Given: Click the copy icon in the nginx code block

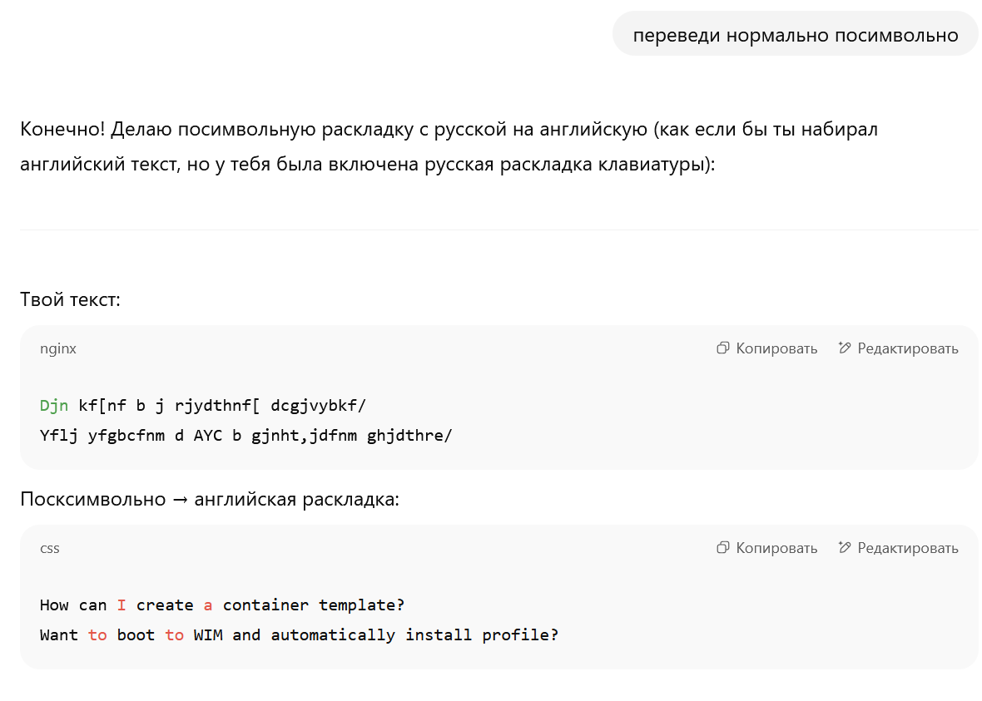Looking at the screenshot, I should click(x=722, y=348).
